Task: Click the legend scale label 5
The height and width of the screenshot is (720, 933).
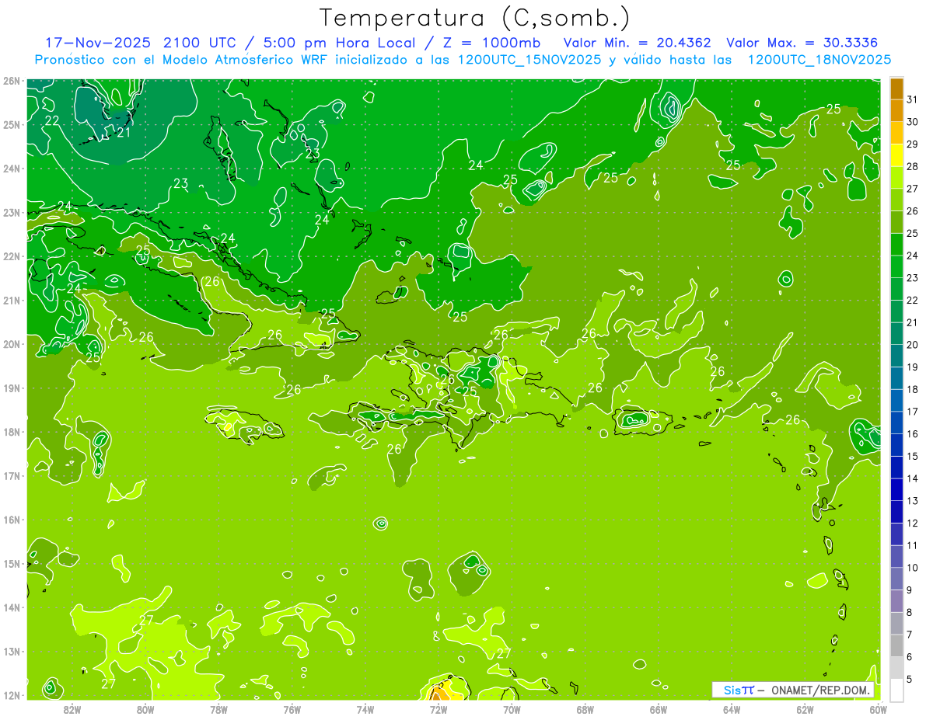Action: click(910, 680)
